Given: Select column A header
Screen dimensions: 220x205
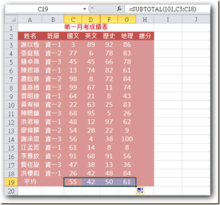Looking at the screenshot, I should point(30,19).
